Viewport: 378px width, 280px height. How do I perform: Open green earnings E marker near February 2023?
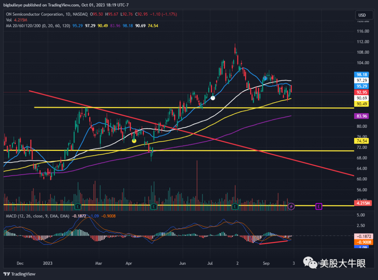click(x=78, y=206)
